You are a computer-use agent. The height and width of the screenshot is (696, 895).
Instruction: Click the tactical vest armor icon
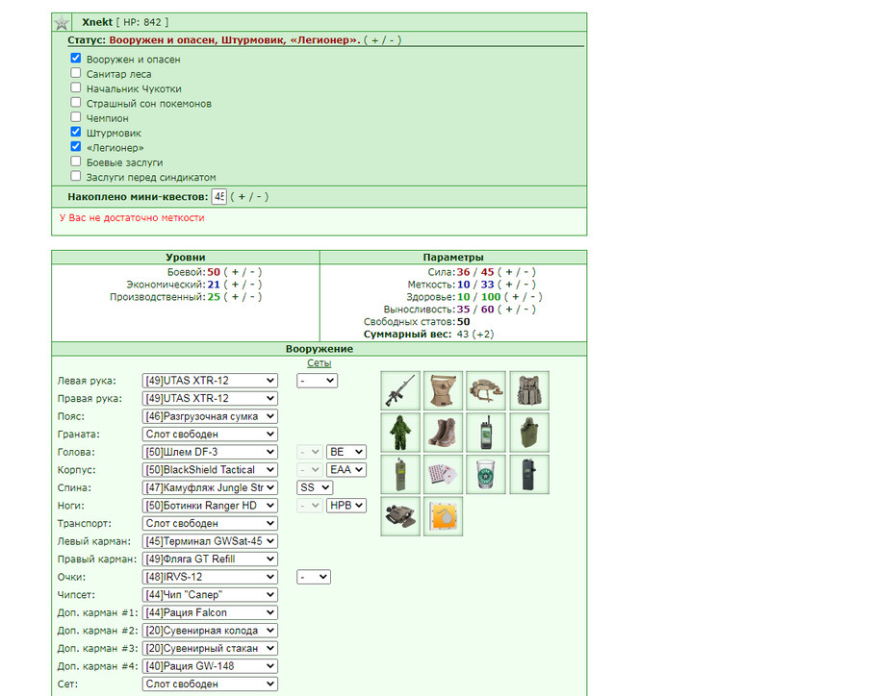(529, 390)
